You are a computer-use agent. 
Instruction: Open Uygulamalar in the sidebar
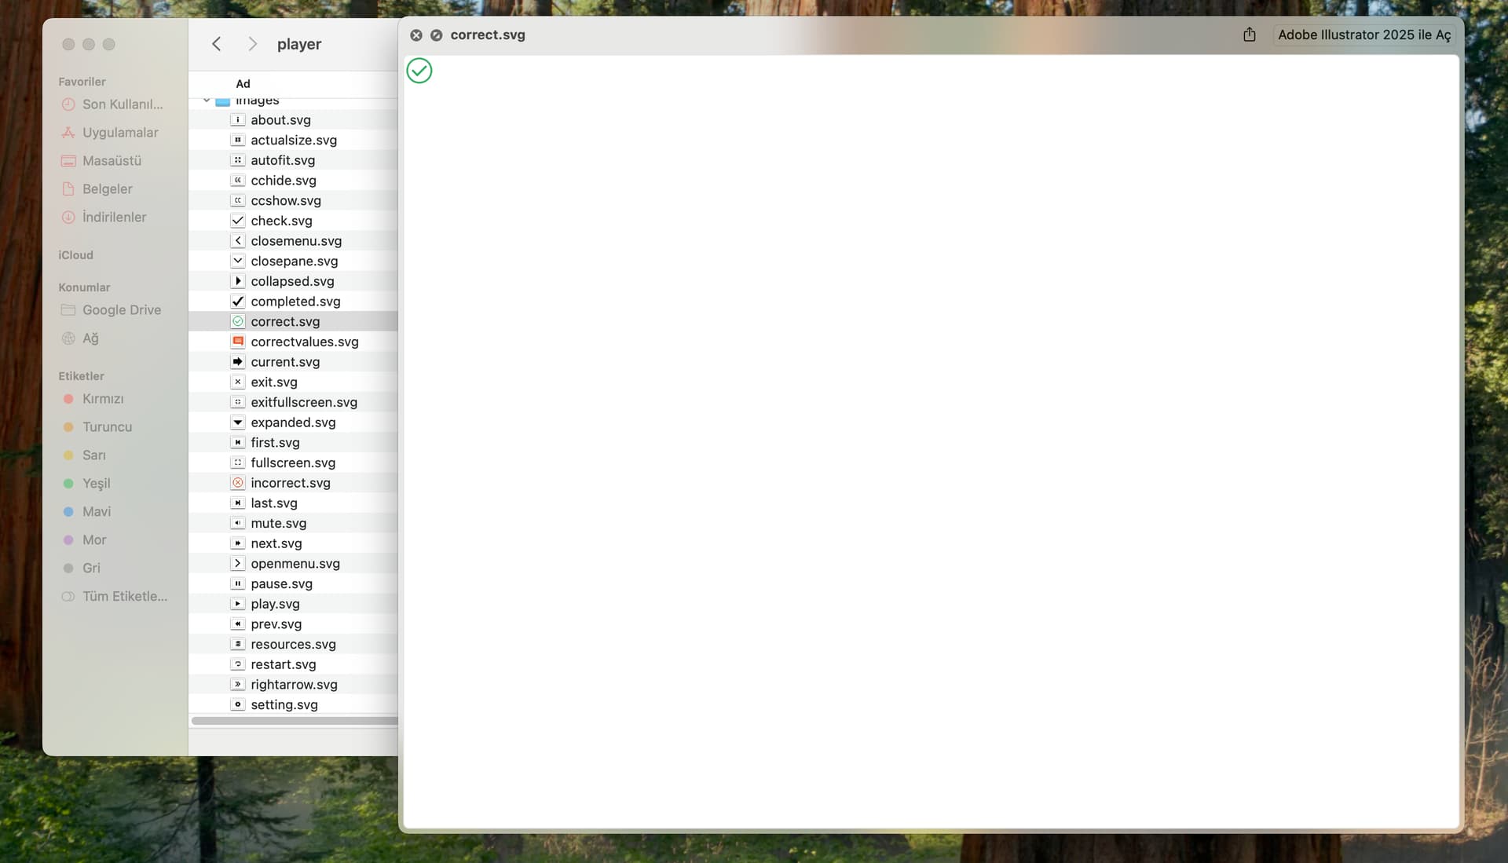pos(120,133)
